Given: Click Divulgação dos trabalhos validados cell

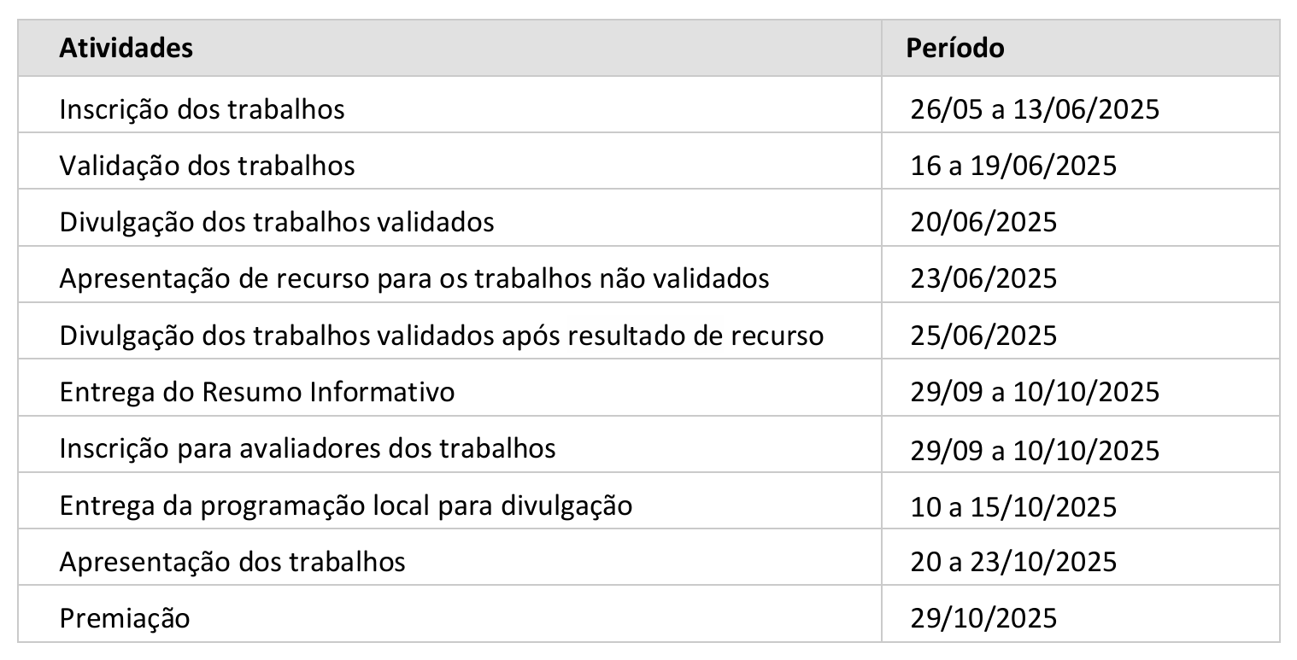Looking at the screenshot, I should click(449, 218).
